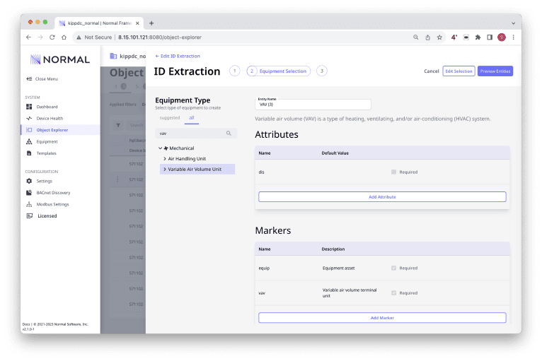Click the Equipment sidebar icon
The width and height of the screenshot is (542, 361).
(29, 141)
